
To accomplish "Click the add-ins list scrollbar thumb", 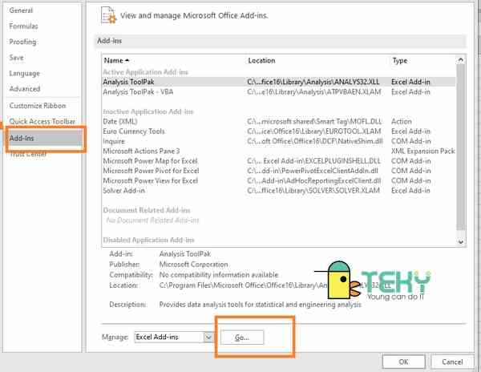I will pyautogui.click(x=460, y=148).
